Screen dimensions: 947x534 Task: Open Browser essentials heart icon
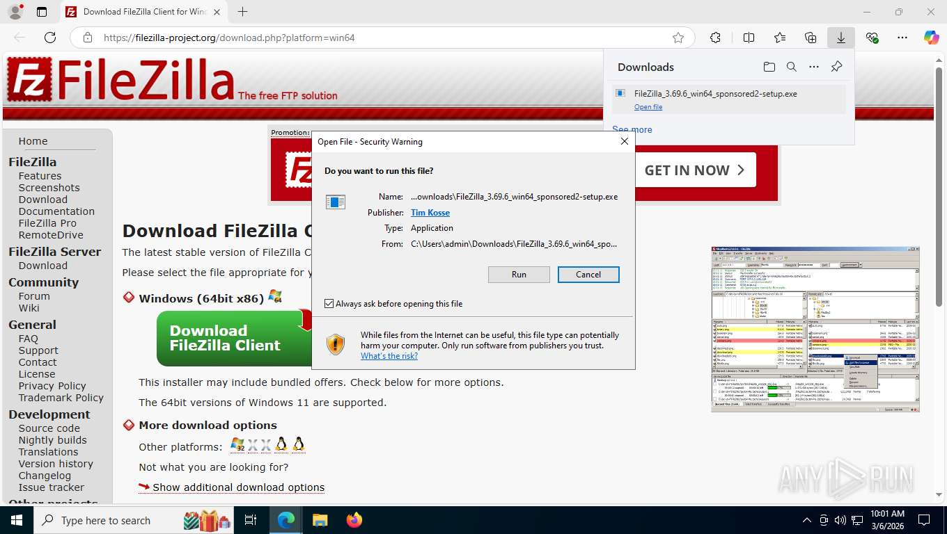(x=872, y=38)
